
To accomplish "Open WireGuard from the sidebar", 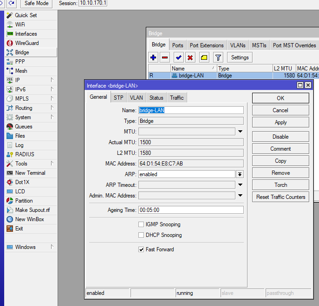I will point(26,43).
